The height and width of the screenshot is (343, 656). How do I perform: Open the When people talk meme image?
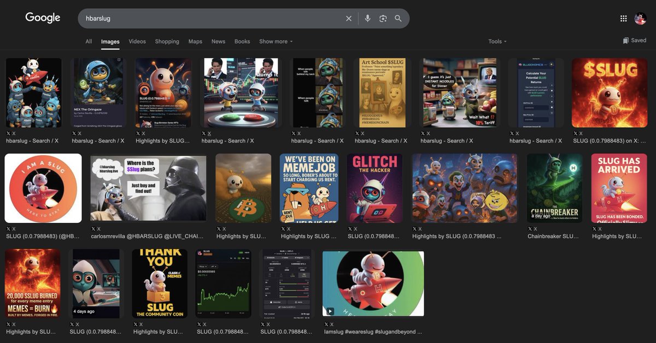click(x=317, y=93)
